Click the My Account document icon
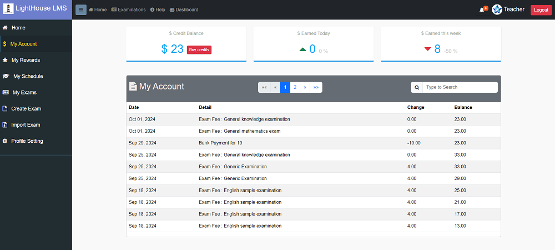555x250 pixels. pos(133,86)
